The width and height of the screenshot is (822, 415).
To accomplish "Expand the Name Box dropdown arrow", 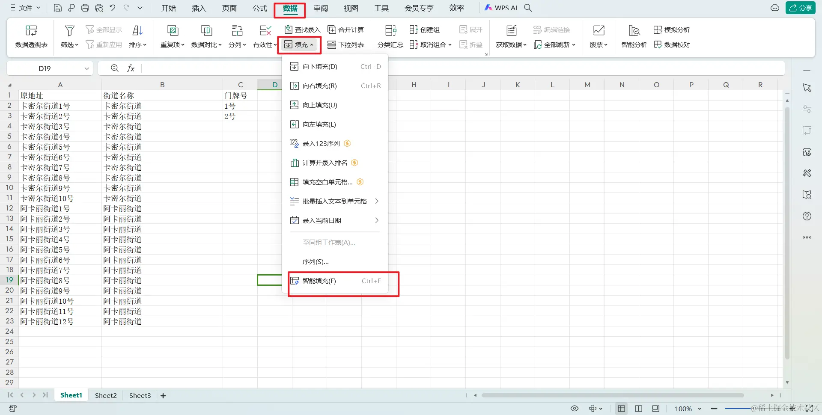I will (86, 68).
